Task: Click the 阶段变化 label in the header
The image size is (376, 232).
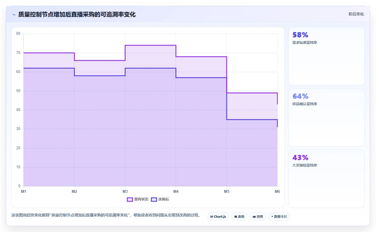Action: (356, 14)
